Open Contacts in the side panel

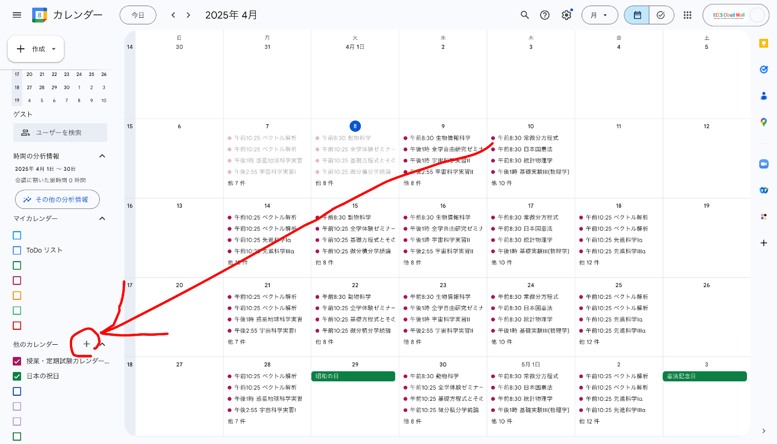764,95
